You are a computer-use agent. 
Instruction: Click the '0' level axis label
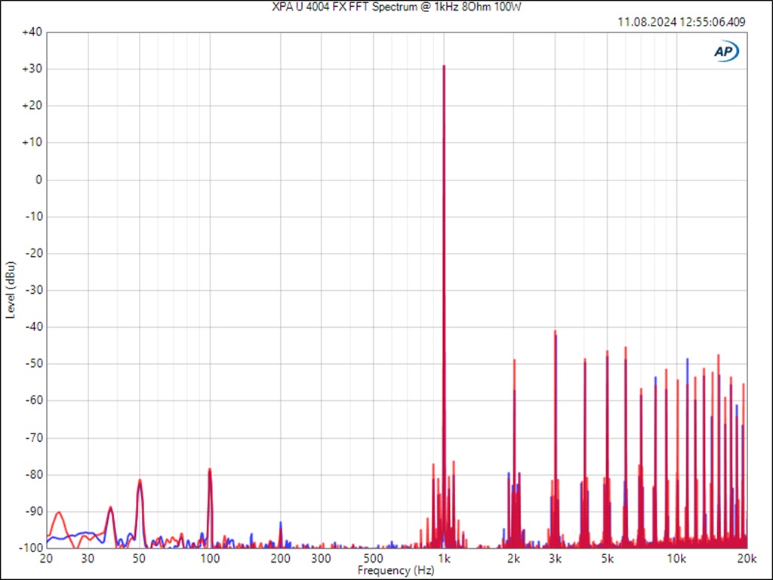(x=38, y=180)
